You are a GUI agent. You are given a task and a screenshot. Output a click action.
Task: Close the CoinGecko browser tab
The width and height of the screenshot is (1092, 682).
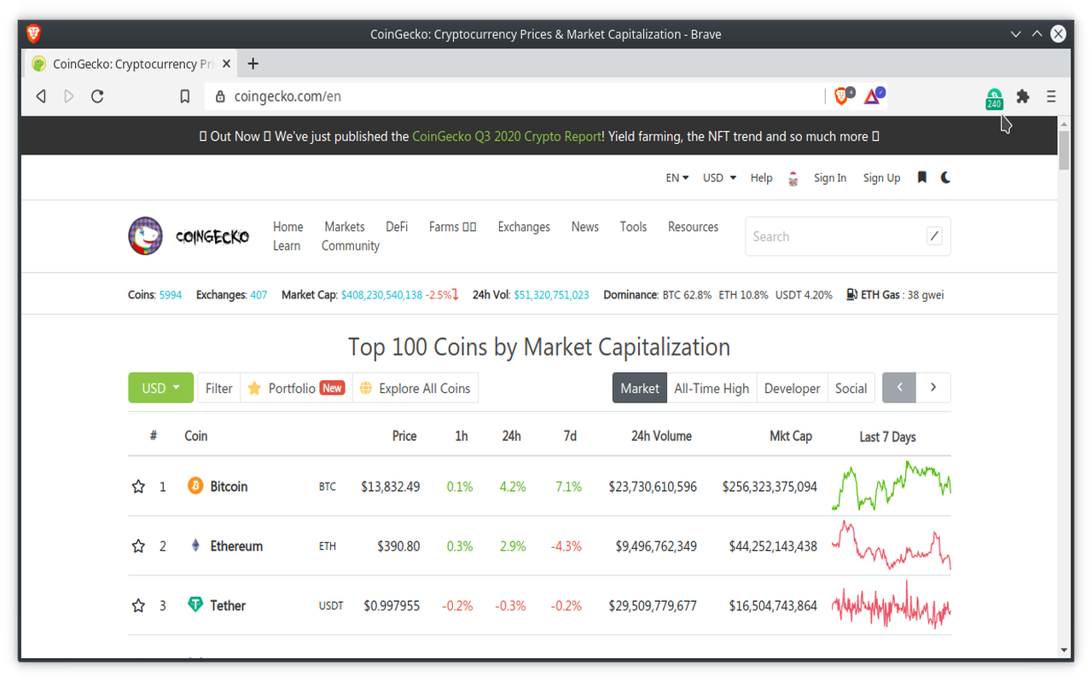tap(228, 64)
